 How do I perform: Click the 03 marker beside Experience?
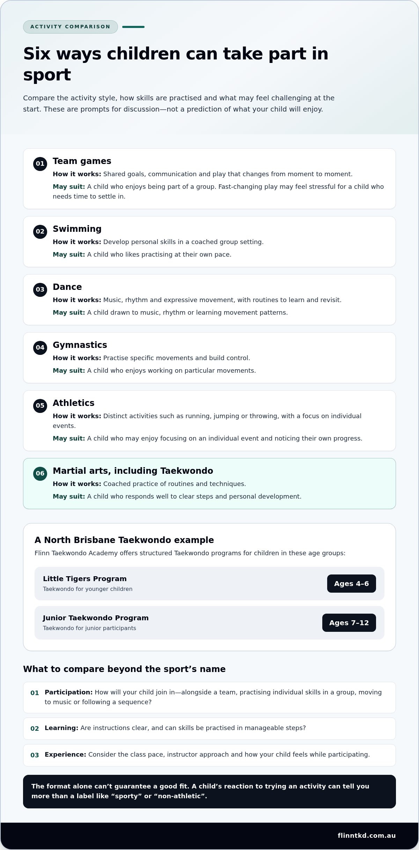point(35,755)
